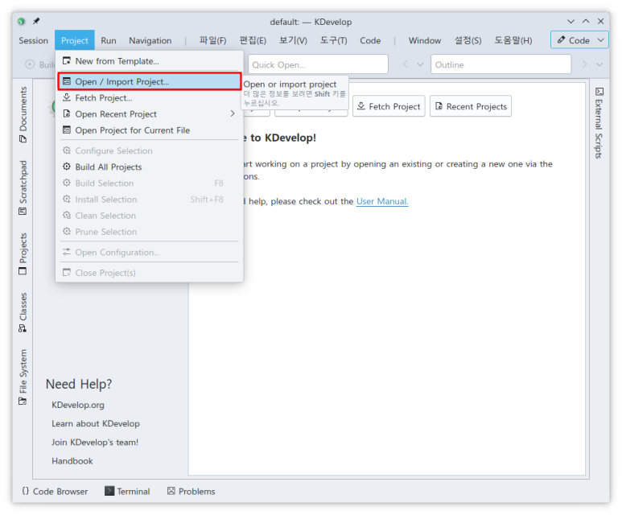The height and width of the screenshot is (515, 622).
Task: Choose Open / Import Project... menu entry
Action: 150,81
